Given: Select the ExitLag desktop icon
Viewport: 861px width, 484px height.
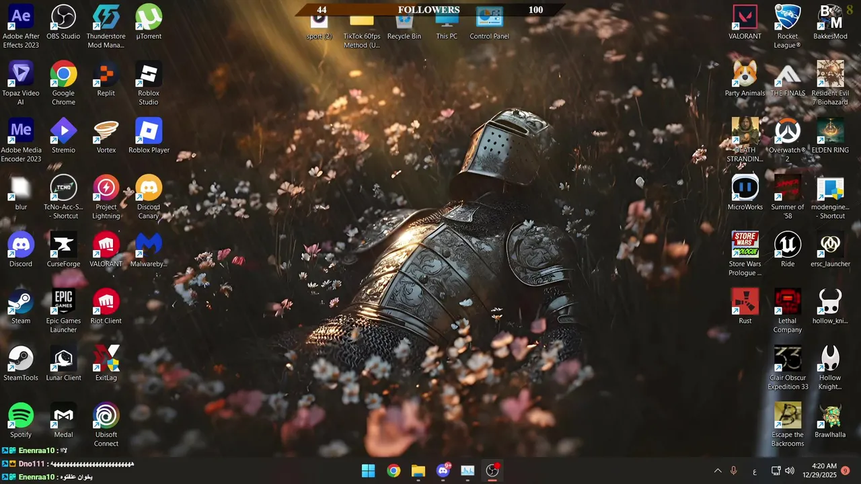Looking at the screenshot, I should [x=106, y=364].
